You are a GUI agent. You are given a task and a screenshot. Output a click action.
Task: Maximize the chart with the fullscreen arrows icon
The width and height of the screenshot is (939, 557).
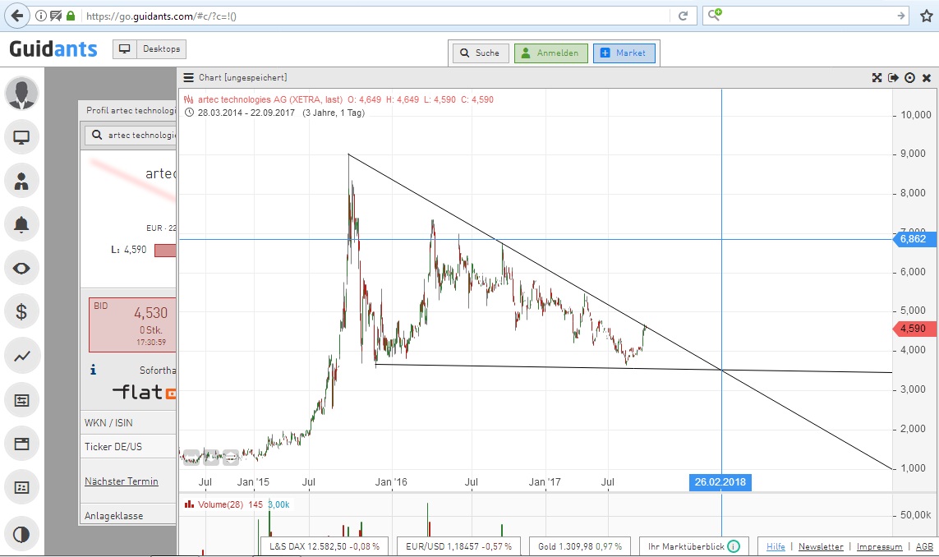click(x=877, y=78)
